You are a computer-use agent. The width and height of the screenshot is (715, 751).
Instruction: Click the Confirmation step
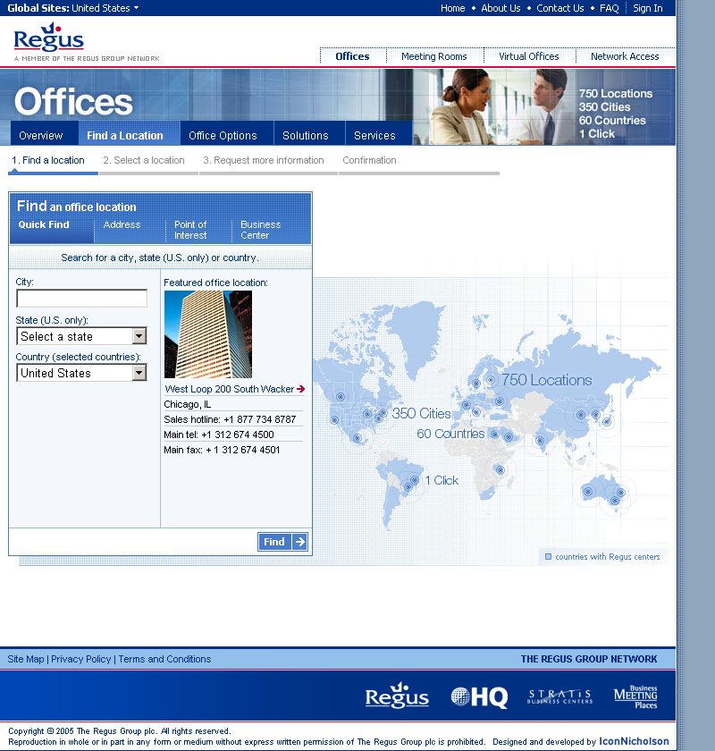click(x=369, y=160)
